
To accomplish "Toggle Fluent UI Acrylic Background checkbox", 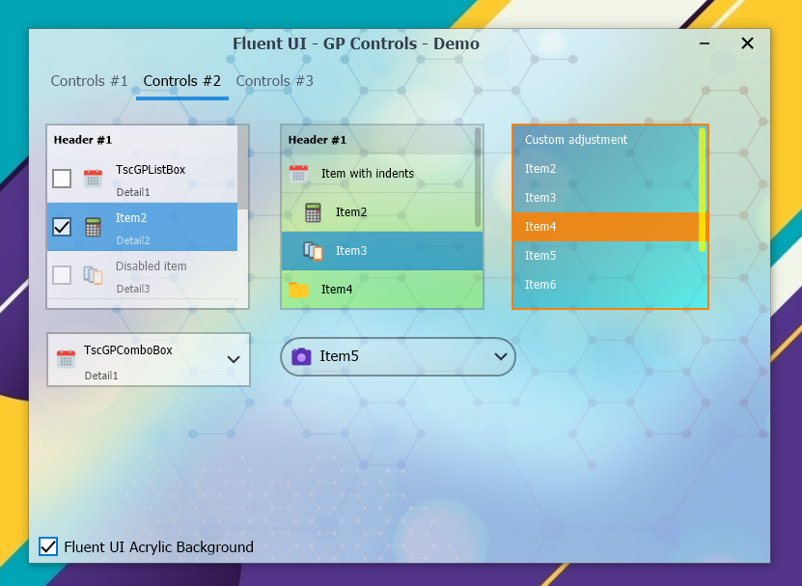I will [48, 546].
